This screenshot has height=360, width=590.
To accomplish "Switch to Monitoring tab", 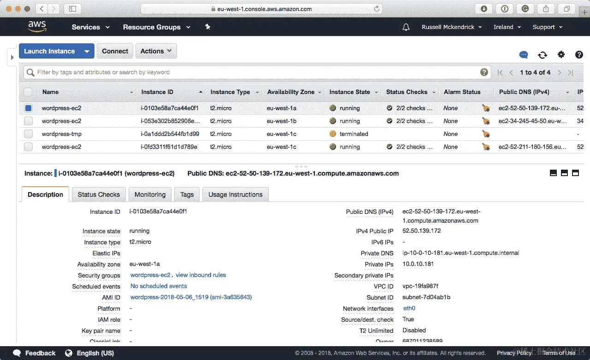I will point(150,195).
